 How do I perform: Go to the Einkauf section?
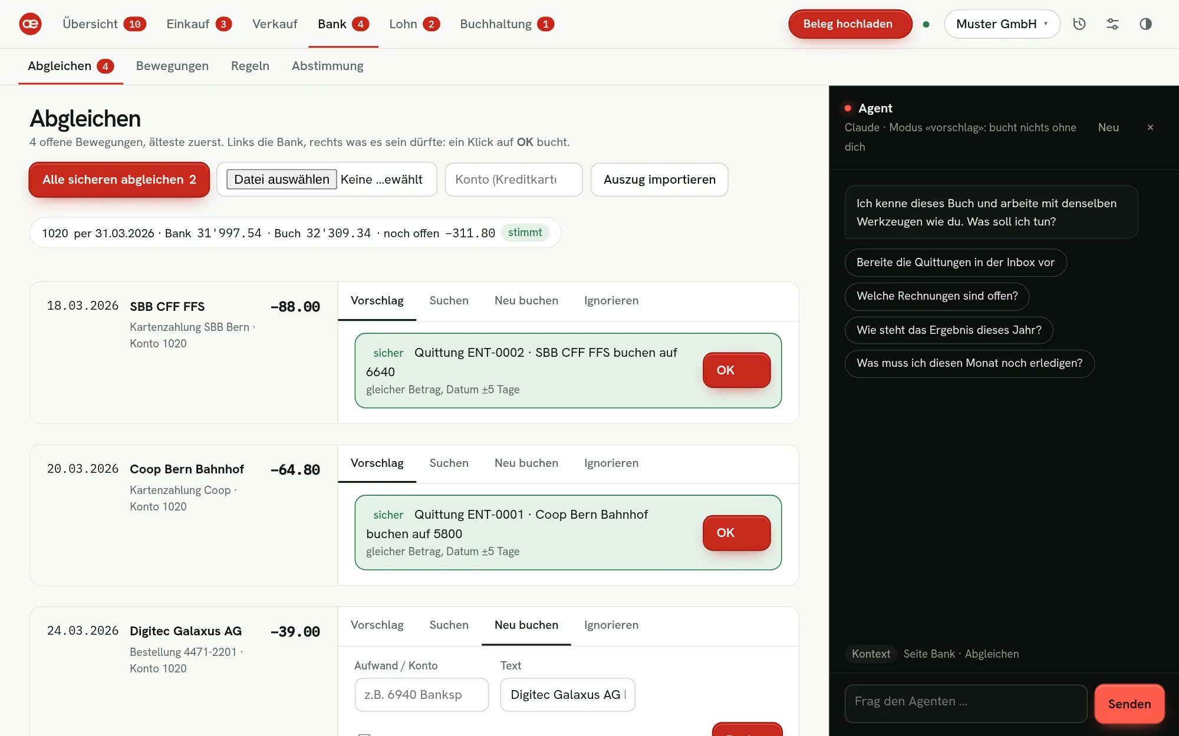(199, 24)
